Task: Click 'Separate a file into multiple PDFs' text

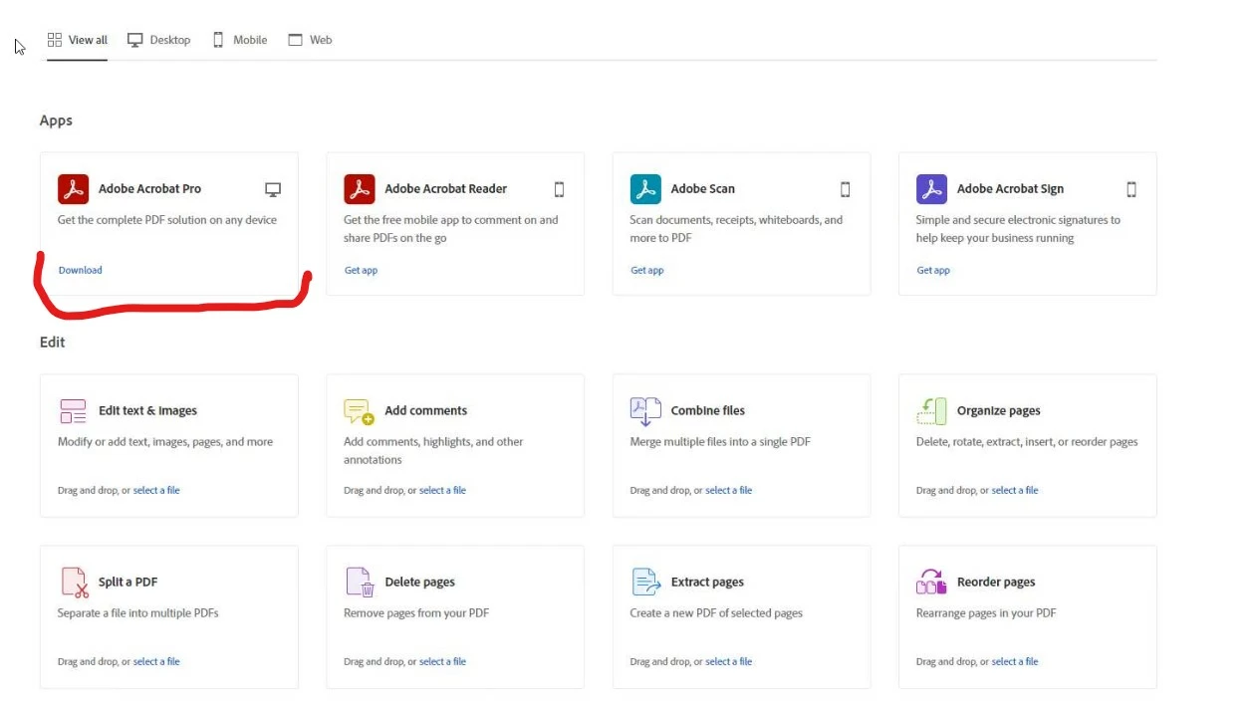Action: [137, 612]
